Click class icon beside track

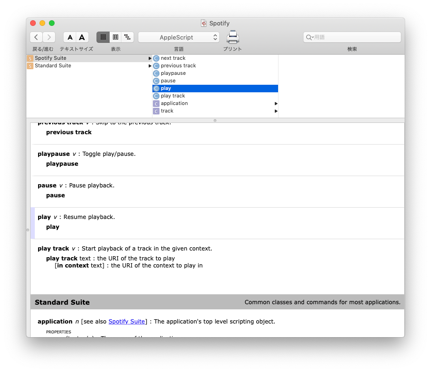pos(156,111)
